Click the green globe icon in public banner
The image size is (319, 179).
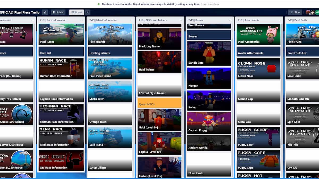(99, 4)
